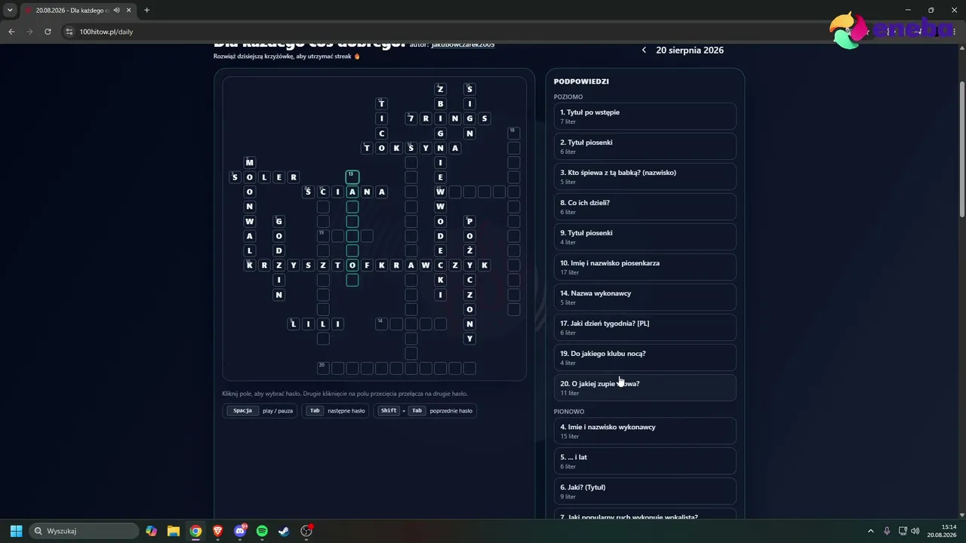Image resolution: width=966 pixels, height=543 pixels.
Task: Click the PODPOWIEDZI heading
Action: click(581, 81)
